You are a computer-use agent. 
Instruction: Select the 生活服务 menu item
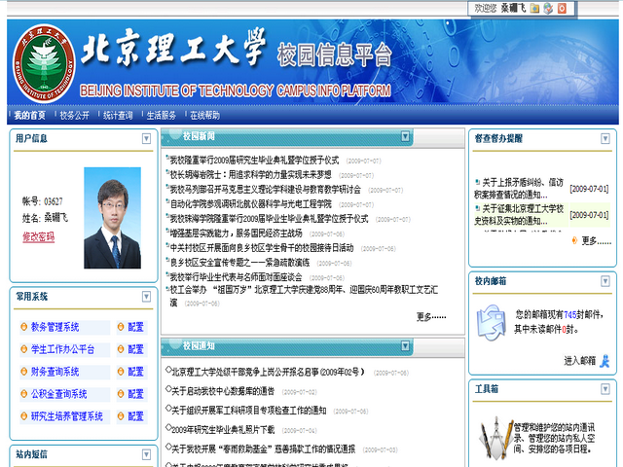[x=161, y=115]
